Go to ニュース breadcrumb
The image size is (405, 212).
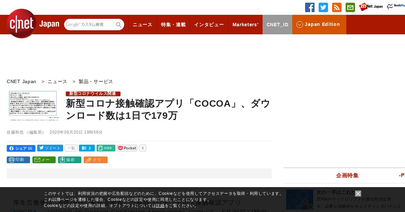57,81
